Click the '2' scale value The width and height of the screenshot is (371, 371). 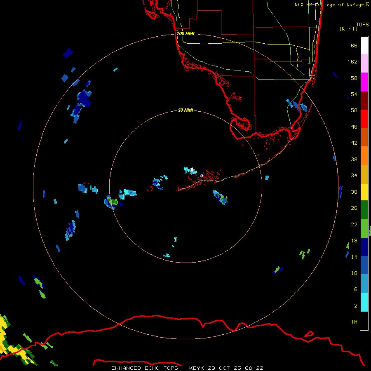pyautogui.click(x=355, y=306)
